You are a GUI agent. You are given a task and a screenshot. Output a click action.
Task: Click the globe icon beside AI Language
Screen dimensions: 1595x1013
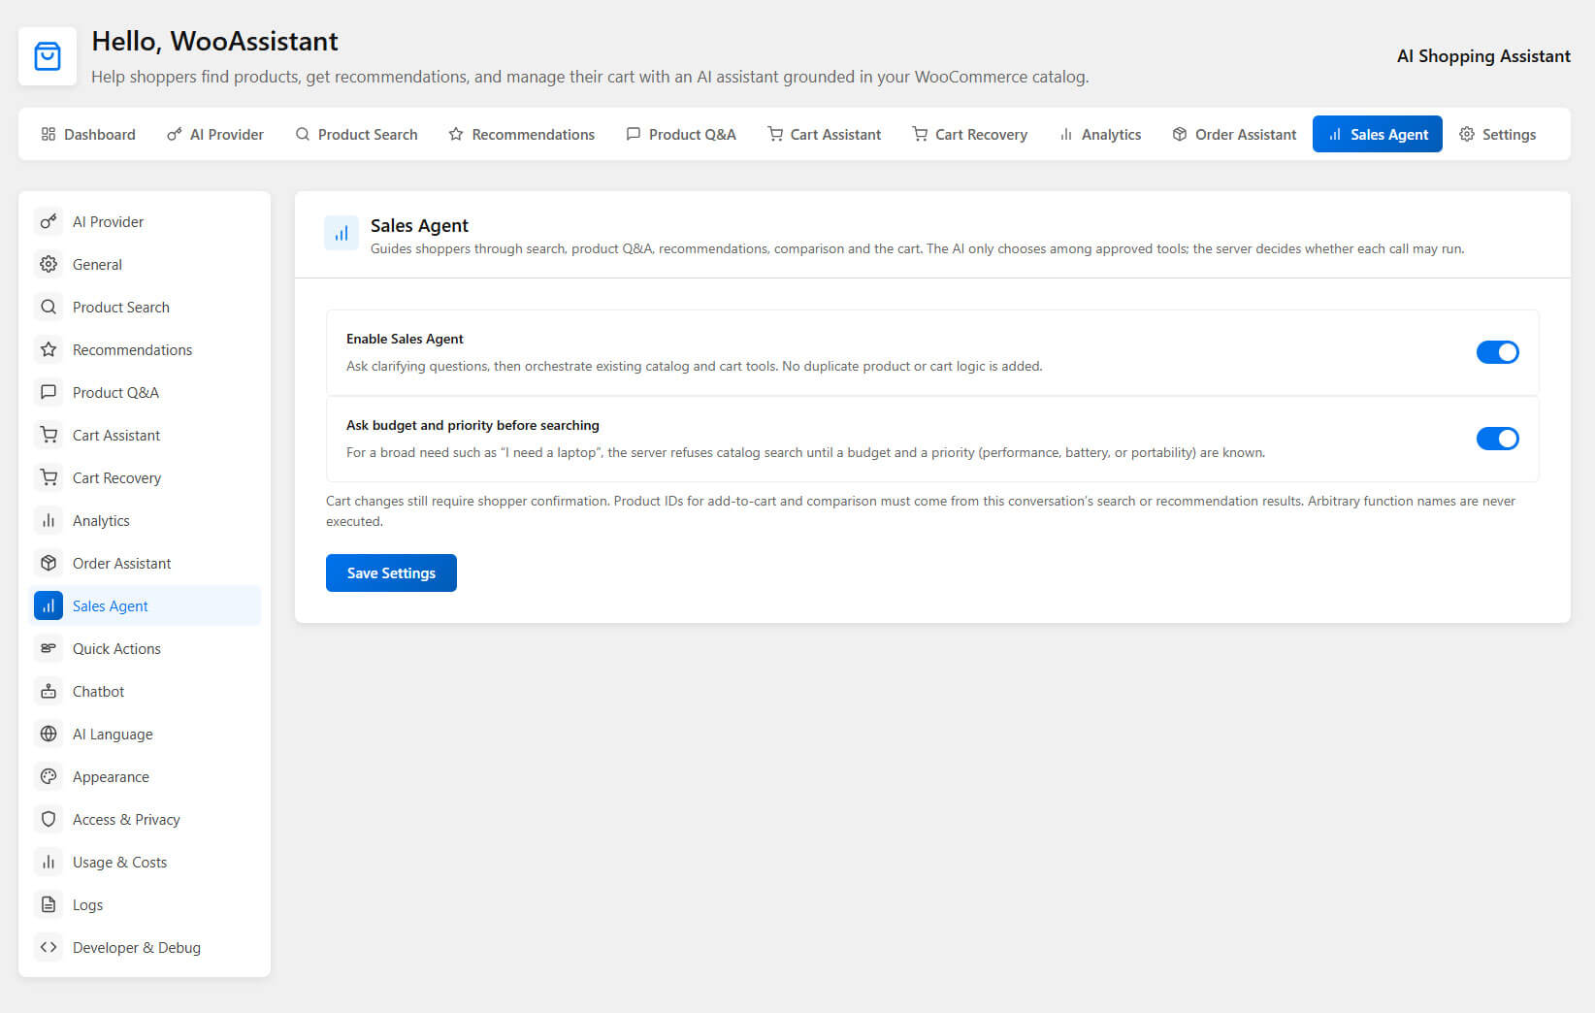coord(49,735)
